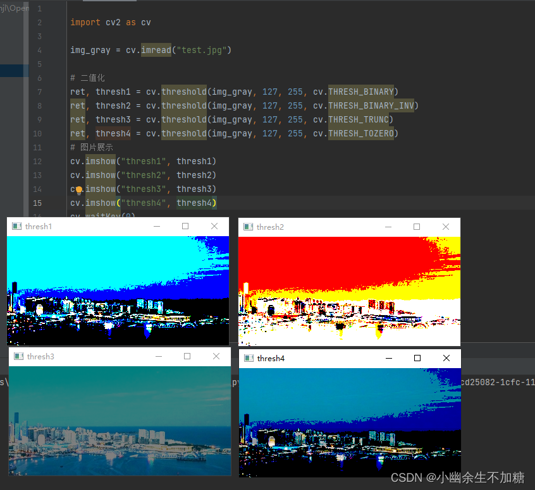
Task: Click line number 15 in the gutter
Action: (37, 203)
